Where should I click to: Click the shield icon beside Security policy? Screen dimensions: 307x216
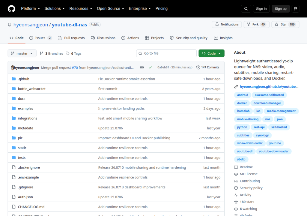[x=236, y=188]
